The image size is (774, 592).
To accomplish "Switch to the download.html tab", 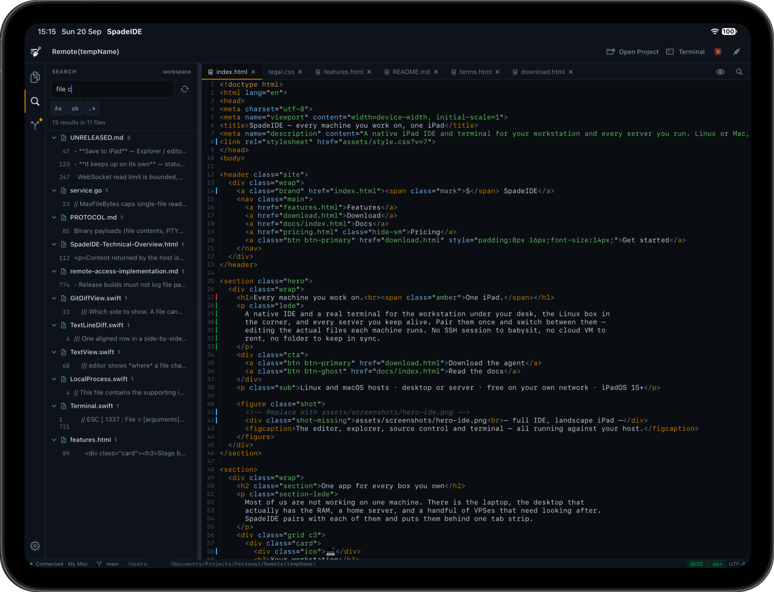I will [x=543, y=72].
